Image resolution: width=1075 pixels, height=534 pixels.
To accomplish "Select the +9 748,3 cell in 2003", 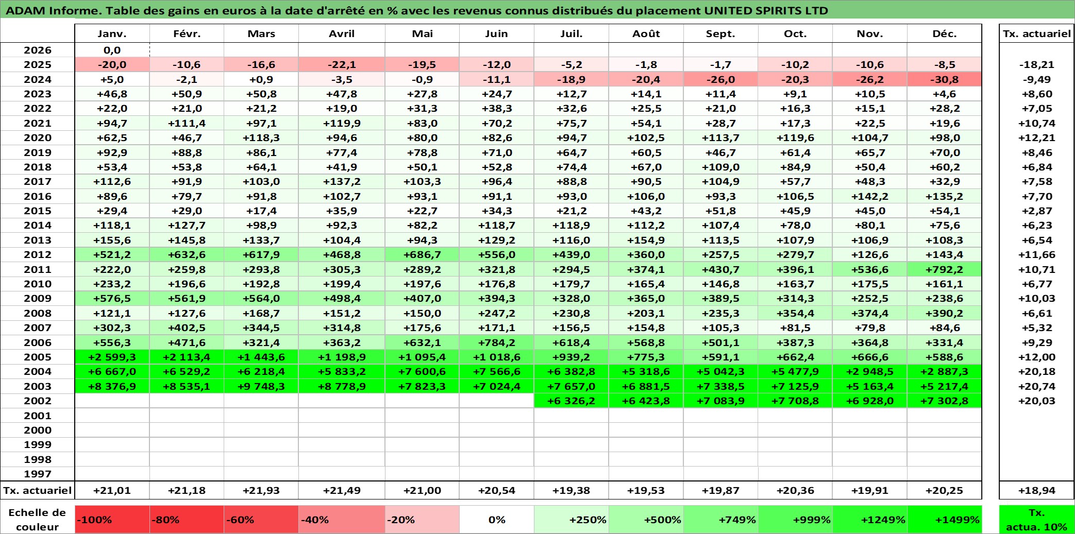I will [x=261, y=386].
